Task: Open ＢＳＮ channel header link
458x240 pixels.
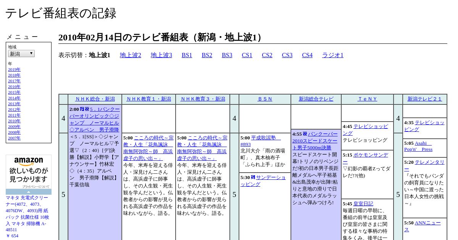Action: [x=265, y=99]
